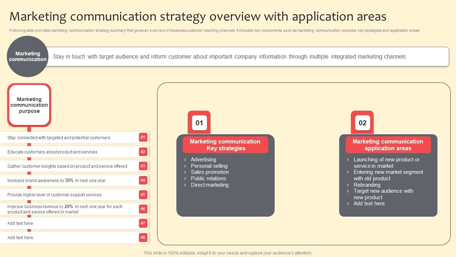Select the 'Direct marketing' bullet
Viewport: 456px width, 257px height.
coord(210,185)
